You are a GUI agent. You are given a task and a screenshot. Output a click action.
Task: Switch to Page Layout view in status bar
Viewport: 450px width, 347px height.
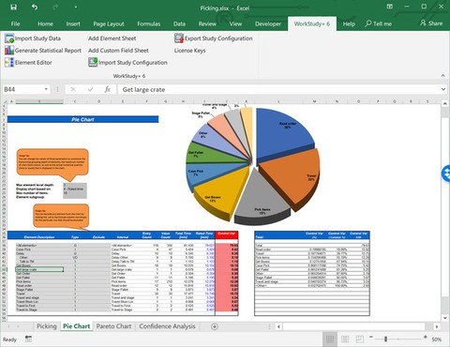click(345, 339)
